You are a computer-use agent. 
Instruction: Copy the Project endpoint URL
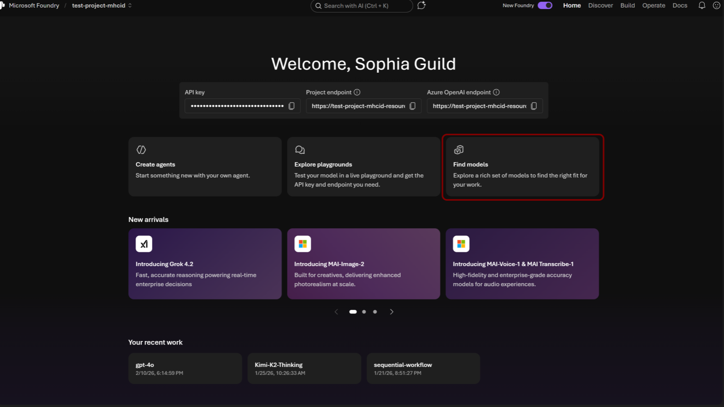pos(412,106)
